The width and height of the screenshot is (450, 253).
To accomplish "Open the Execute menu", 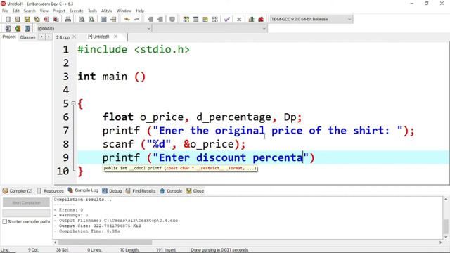I will (77, 11).
